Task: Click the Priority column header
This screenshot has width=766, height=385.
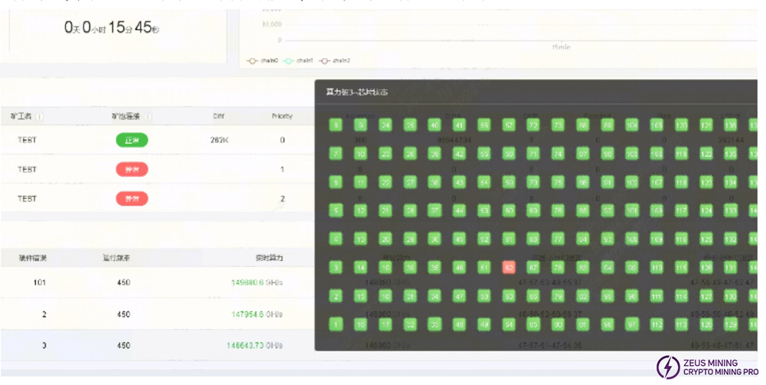Action: [282, 116]
